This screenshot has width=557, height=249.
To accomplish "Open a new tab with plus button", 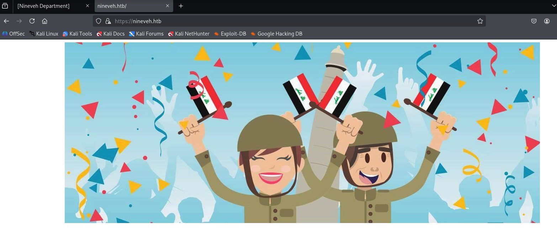I will pos(181,6).
